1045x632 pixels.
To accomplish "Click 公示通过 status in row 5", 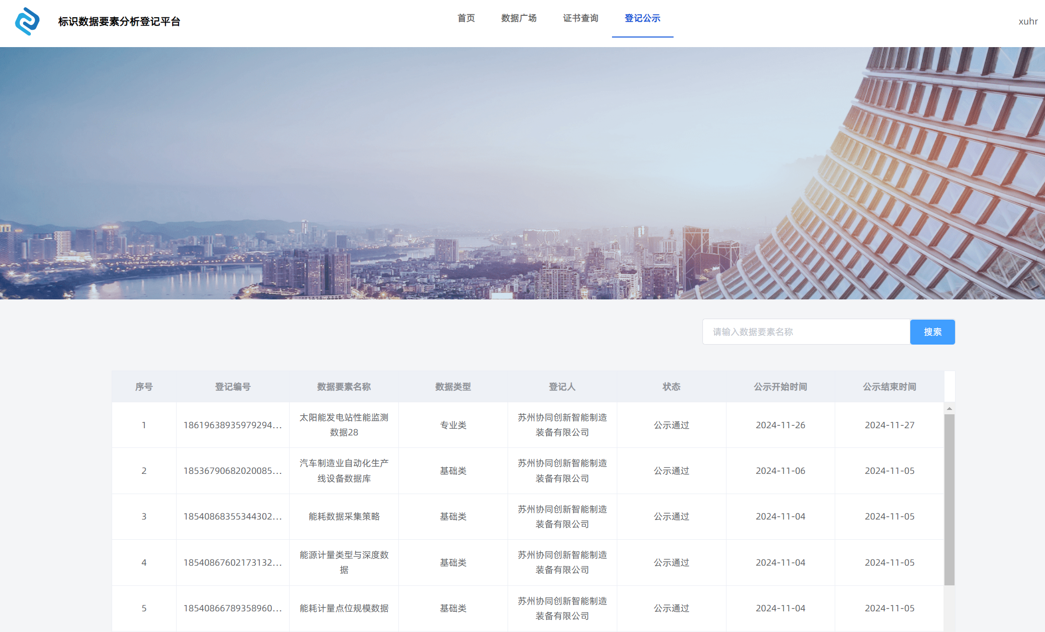I will pos(672,608).
